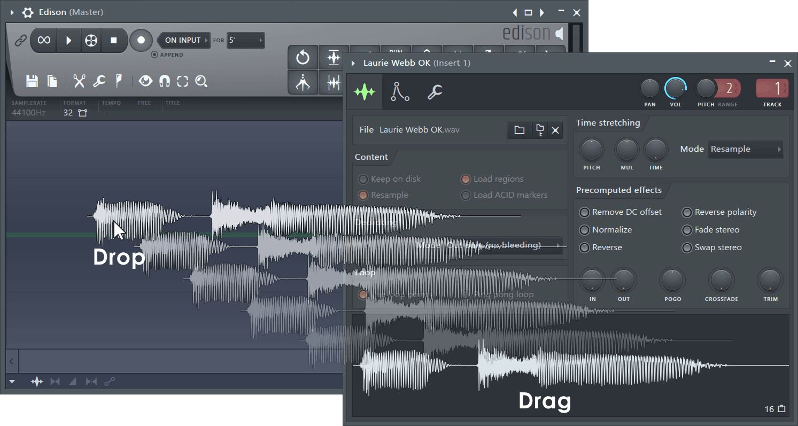Adjust the VOL knob
798x426 pixels.
pyautogui.click(x=676, y=88)
